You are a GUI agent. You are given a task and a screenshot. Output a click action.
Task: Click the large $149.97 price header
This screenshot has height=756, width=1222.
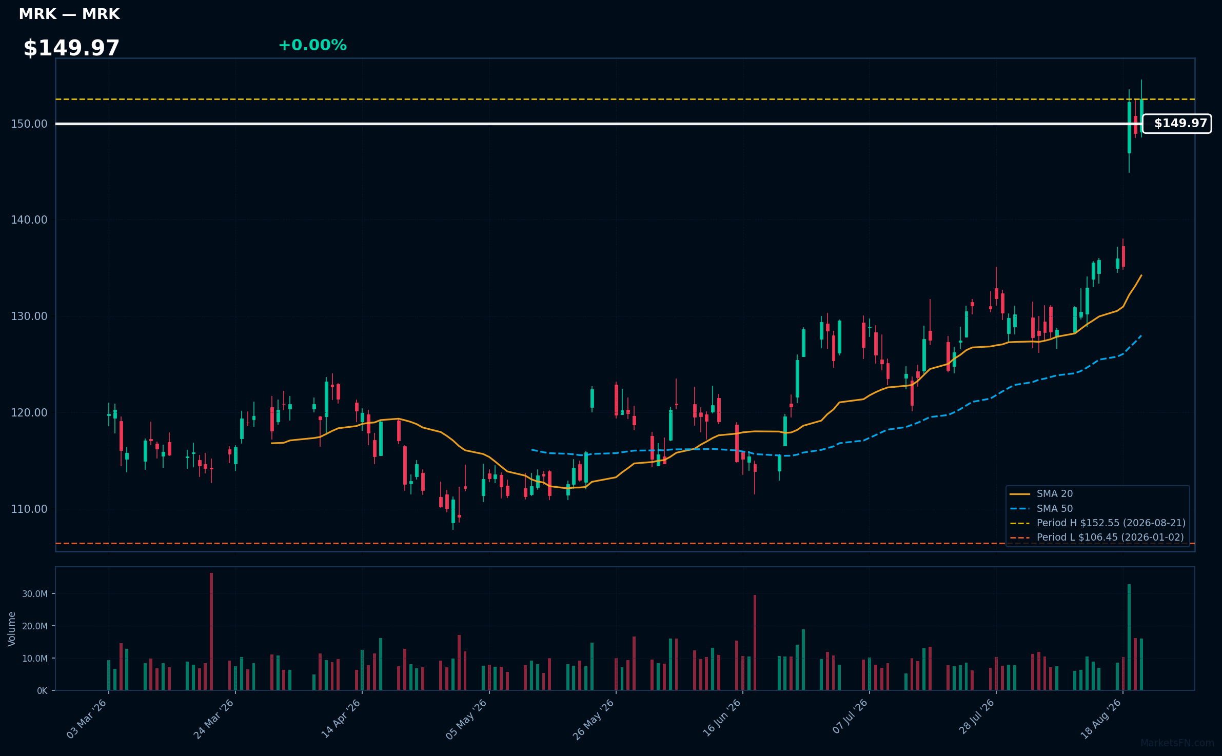pyautogui.click(x=71, y=48)
